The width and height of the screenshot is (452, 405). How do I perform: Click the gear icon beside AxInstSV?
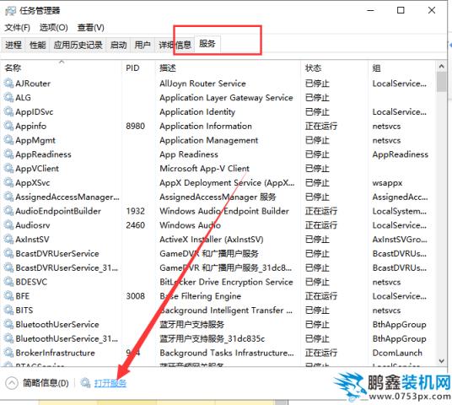8,239
